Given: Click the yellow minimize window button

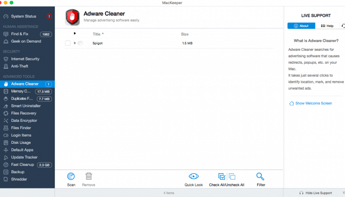Looking at the screenshot, I should point(6,3).
